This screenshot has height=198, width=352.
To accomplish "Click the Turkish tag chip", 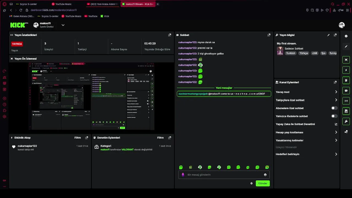I will point(290,53).
